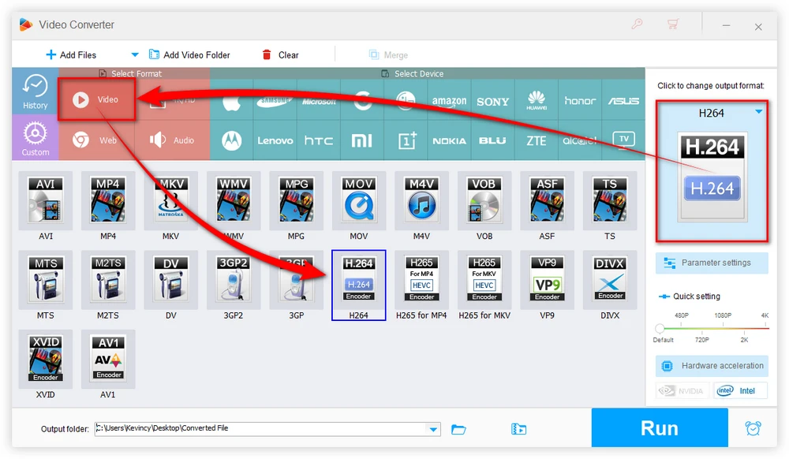The width and height of the screenshot is (789, 459).
Task: Select the M2TS format icon
Action: tap(107, 279)
